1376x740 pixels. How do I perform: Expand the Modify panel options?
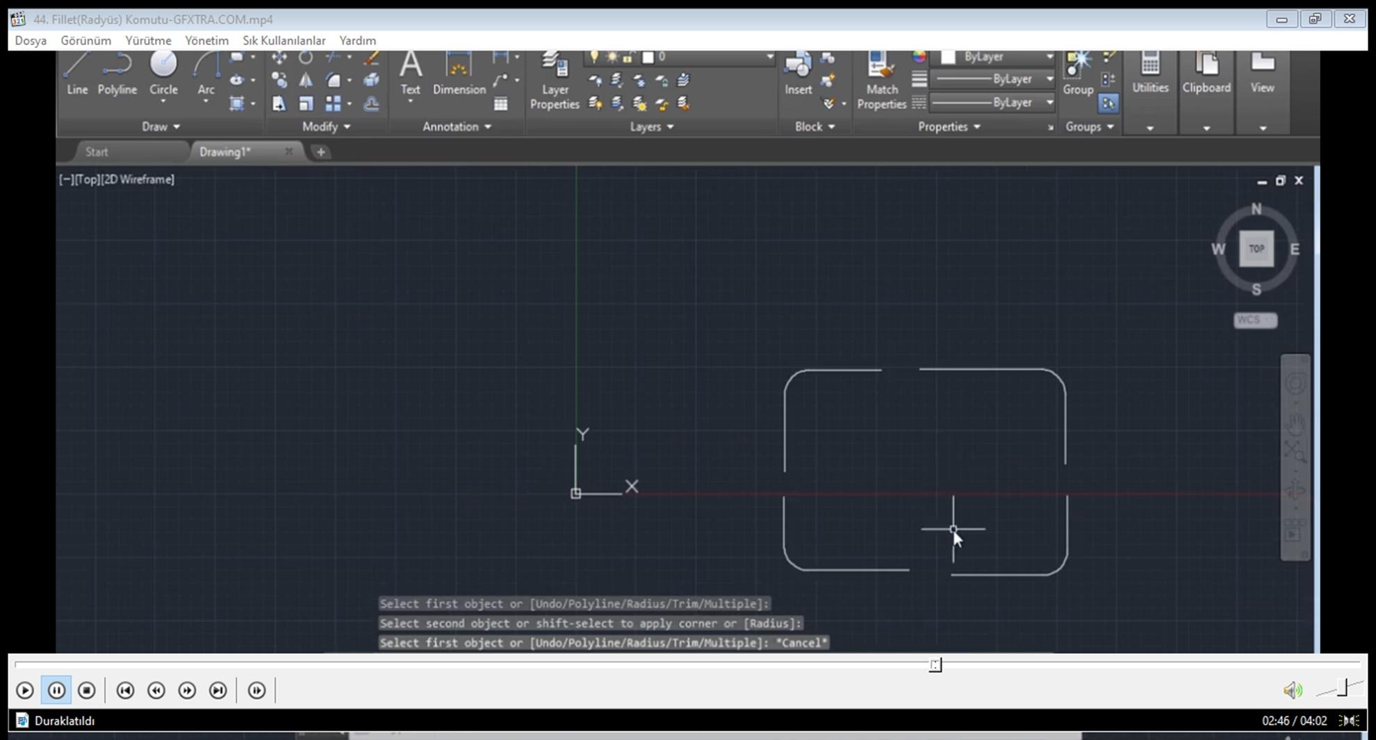click(326, 126)
